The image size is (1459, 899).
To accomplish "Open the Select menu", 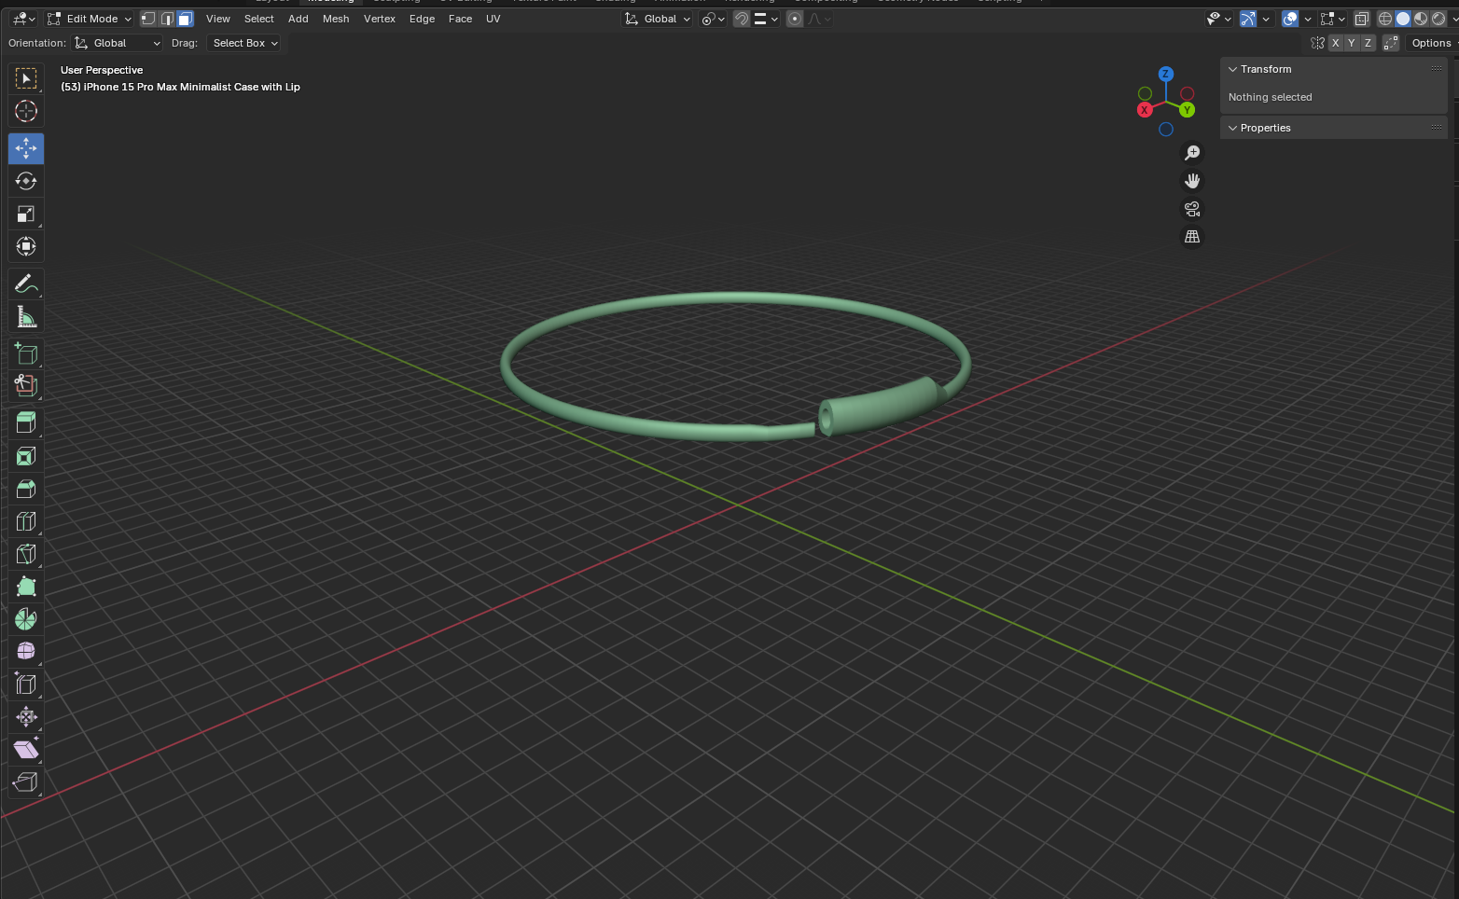I will point(259,19).
